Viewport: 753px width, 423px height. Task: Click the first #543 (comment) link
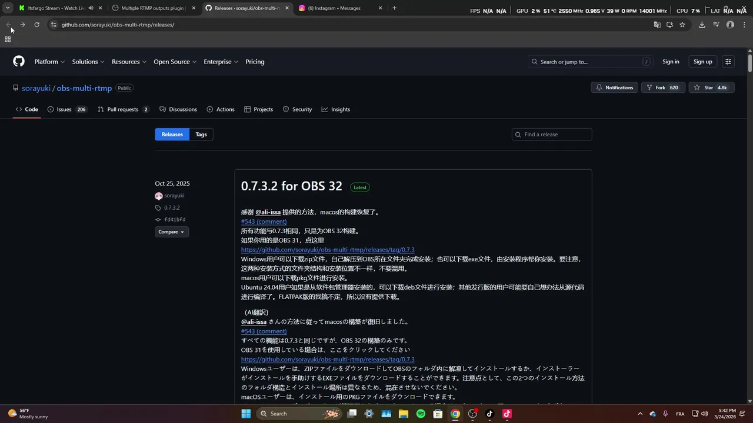pyautogui.click(x=264, y=221)
